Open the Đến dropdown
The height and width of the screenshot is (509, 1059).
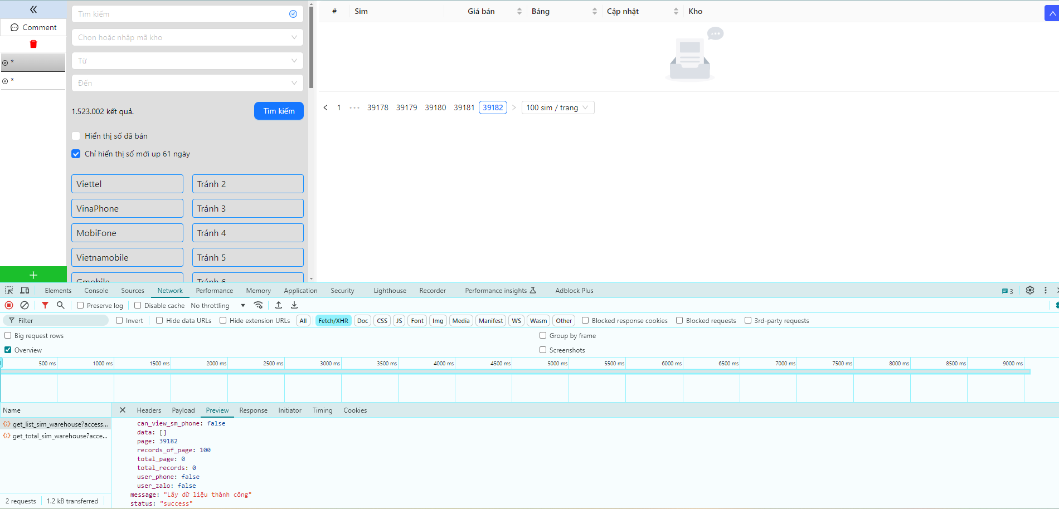click(187, 83)
